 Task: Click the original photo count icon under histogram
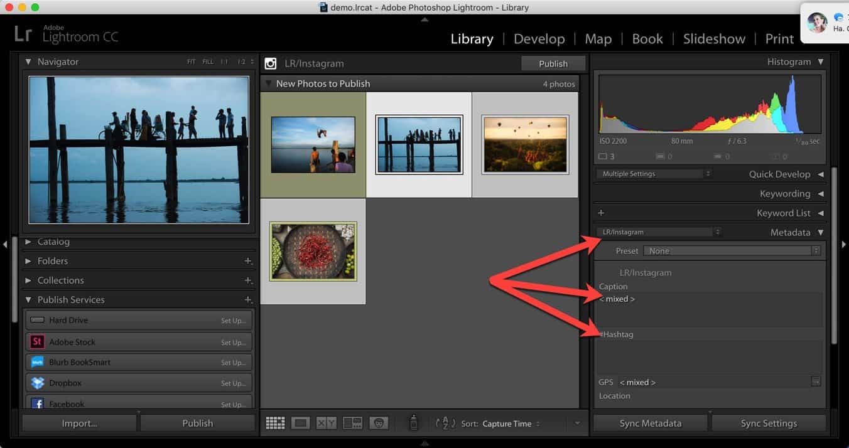click(x=603, y=156)
